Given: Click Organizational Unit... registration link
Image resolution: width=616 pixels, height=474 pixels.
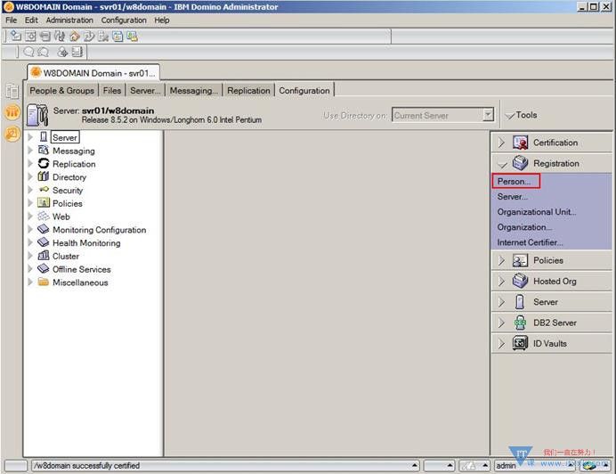Looking at the screenshot, I should 537,212.
